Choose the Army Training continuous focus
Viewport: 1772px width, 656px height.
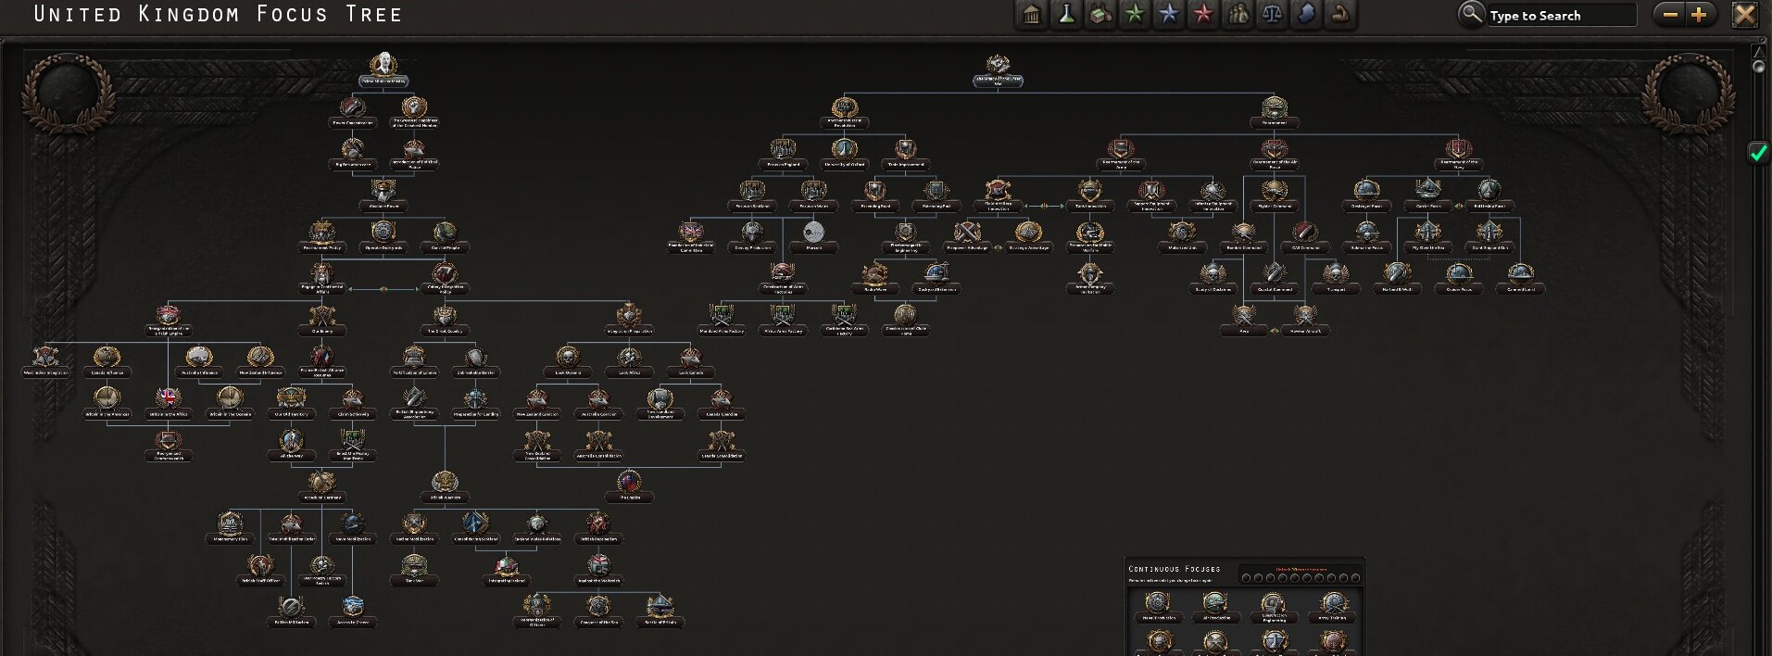point(1332,608)
